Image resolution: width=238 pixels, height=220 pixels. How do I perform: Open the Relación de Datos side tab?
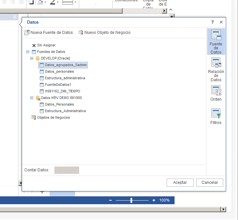click(x=216, y=69)
